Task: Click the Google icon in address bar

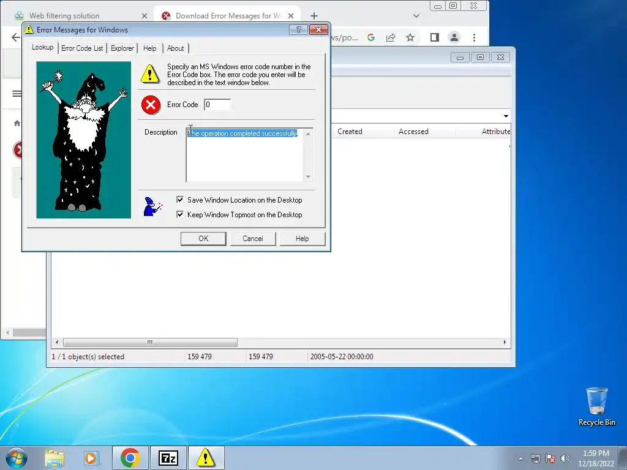Action: pos(371,37)
